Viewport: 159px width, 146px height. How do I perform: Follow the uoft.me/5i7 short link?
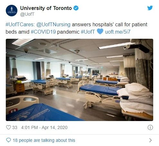coord(117,32)
